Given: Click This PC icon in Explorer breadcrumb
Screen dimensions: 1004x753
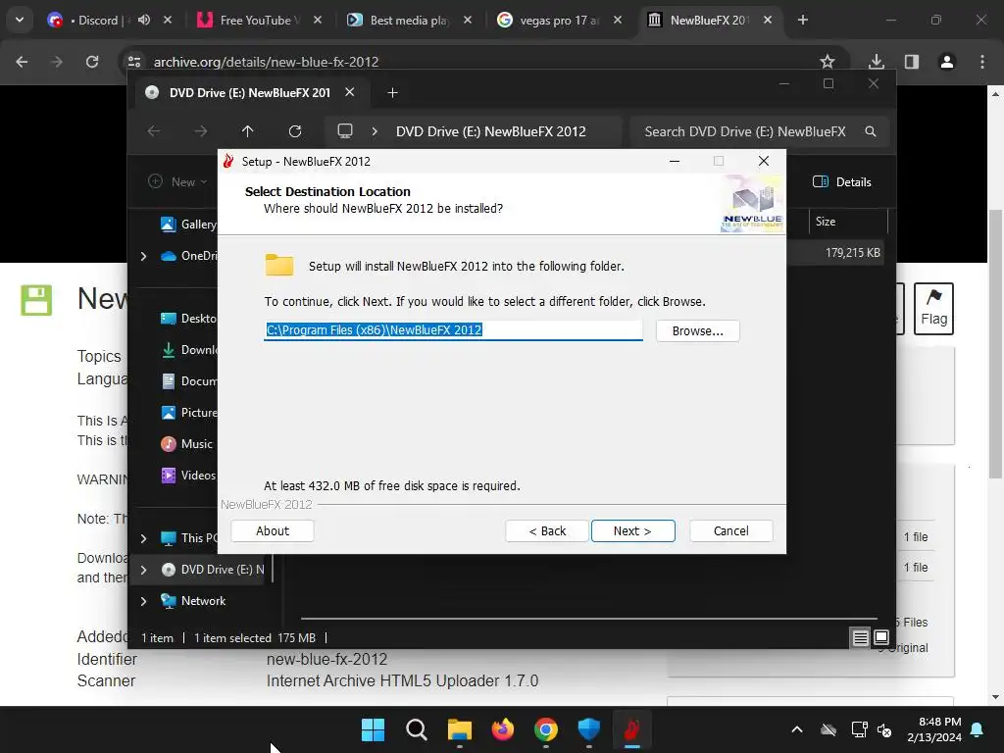Looking at the screenshot, I should [345, 131].
